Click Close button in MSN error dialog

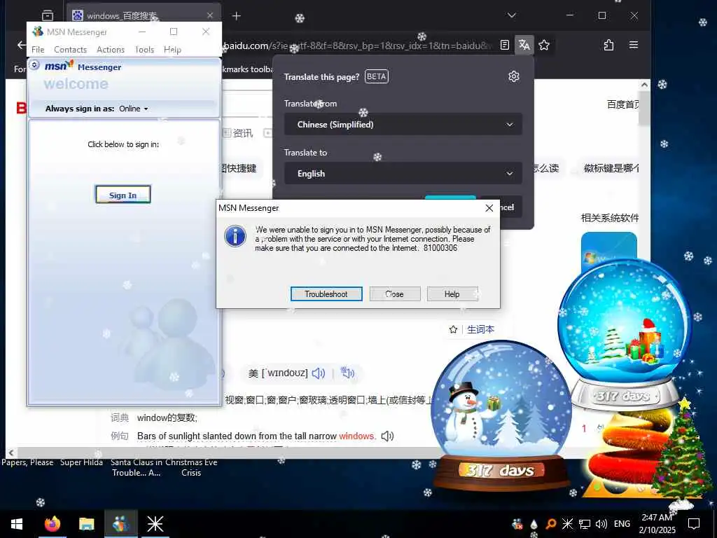click(x=394, y=294)
